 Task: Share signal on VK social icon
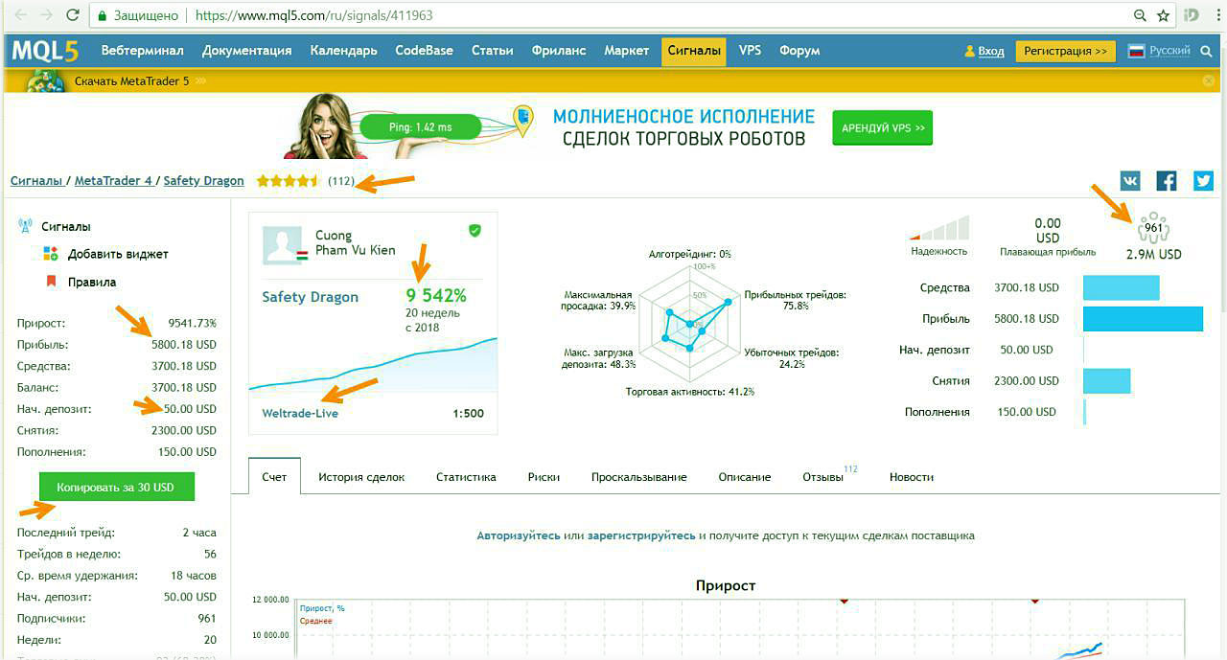click(x=1130, y=181)
